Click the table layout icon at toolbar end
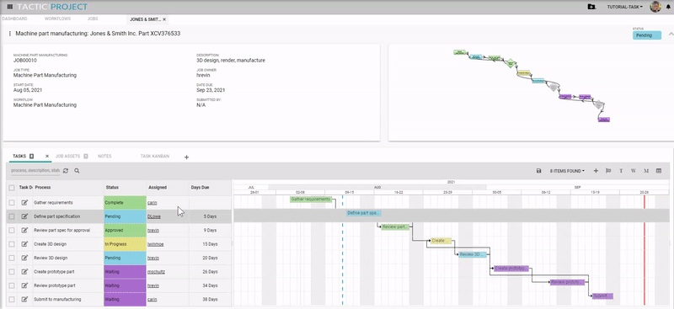The height and width of the screenshot is (309, 674). click(x=659, y=171)
